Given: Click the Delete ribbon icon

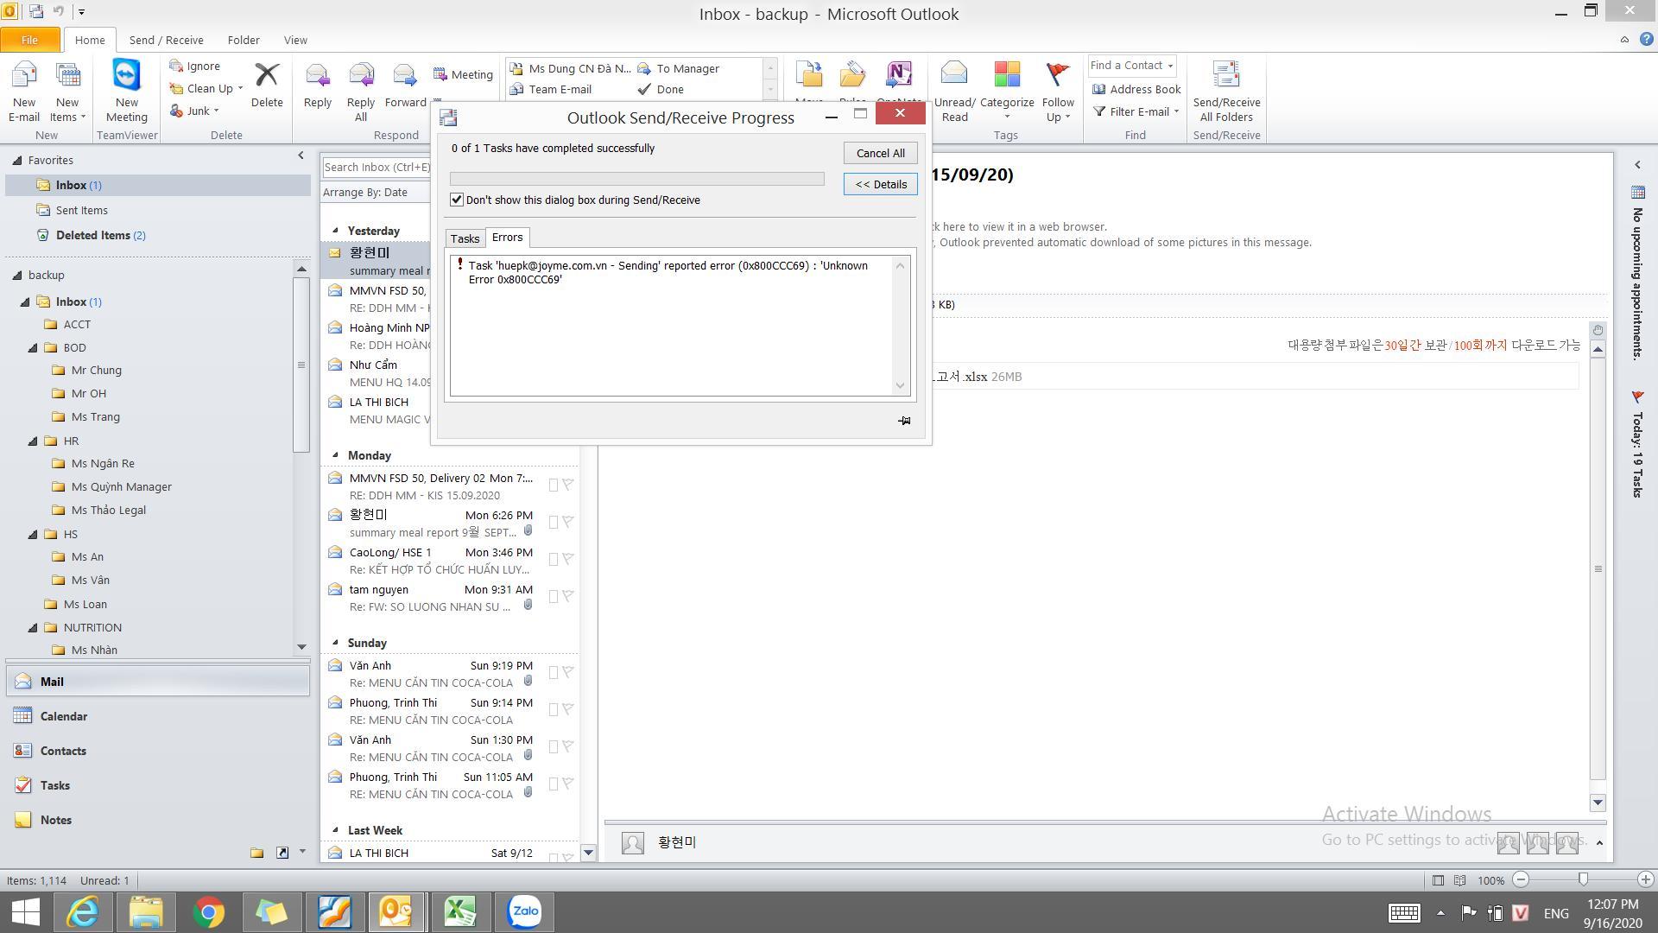Looking at the screenshot, I should (x=267, y=85).
